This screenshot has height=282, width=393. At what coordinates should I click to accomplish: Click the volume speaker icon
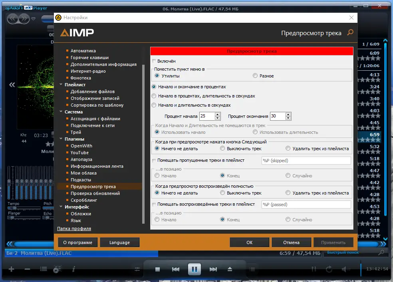coord(345,269)
